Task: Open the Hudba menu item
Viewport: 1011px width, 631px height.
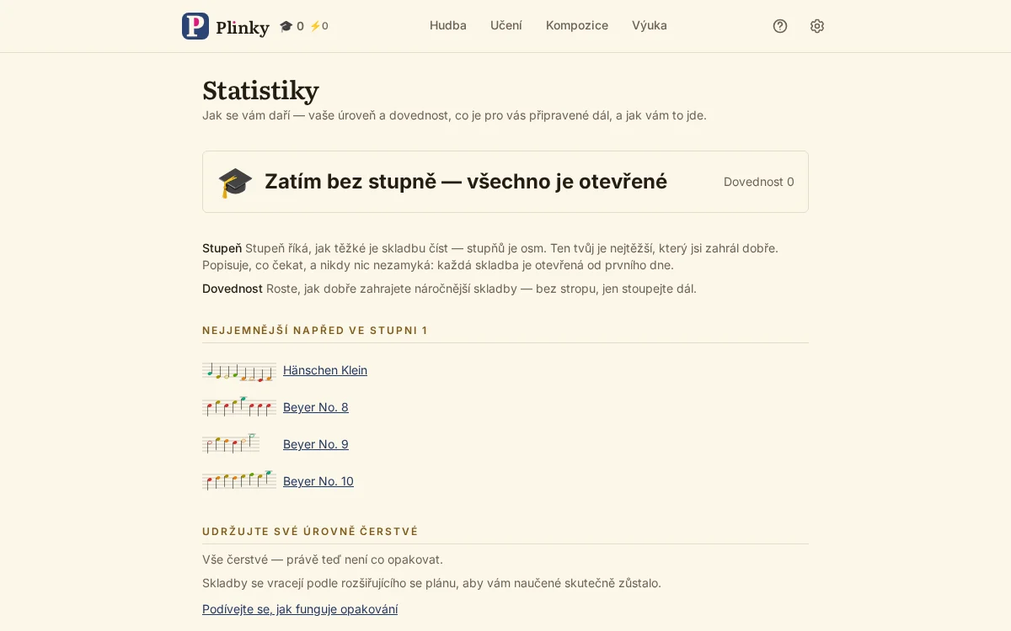Action: pos(448,25)
